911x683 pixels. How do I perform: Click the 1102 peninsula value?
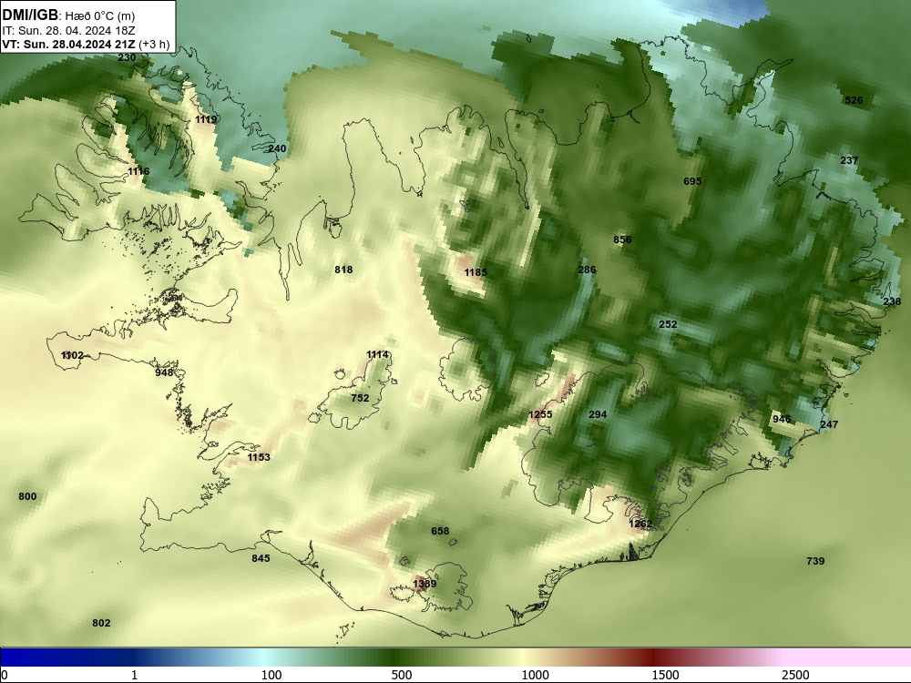point(72,355)
